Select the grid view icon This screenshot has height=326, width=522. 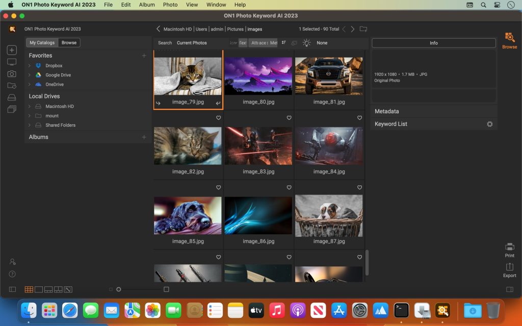[x=29, y=289]
